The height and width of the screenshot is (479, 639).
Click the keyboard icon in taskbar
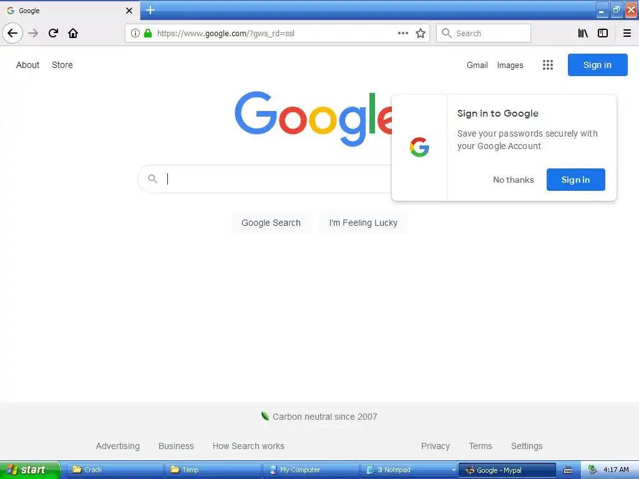[x=568, y=470]
